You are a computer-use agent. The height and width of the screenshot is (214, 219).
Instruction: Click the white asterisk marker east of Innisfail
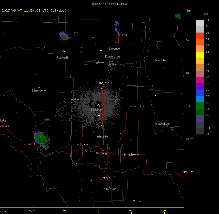tap(128, 77)
